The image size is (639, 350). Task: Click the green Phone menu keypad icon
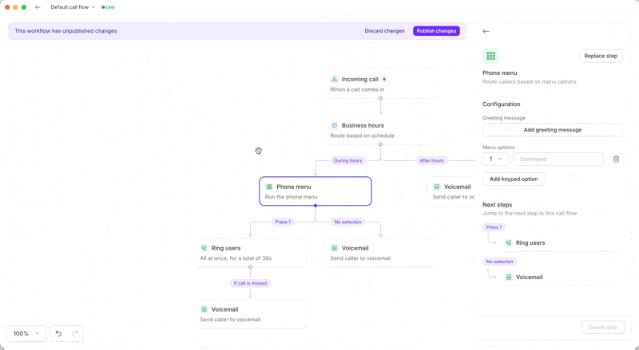click(490, 56)
